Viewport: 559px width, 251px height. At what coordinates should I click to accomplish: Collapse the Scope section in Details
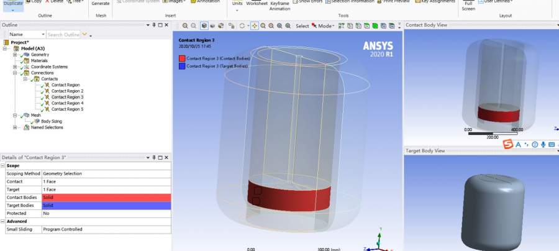[x=3, y=166]
